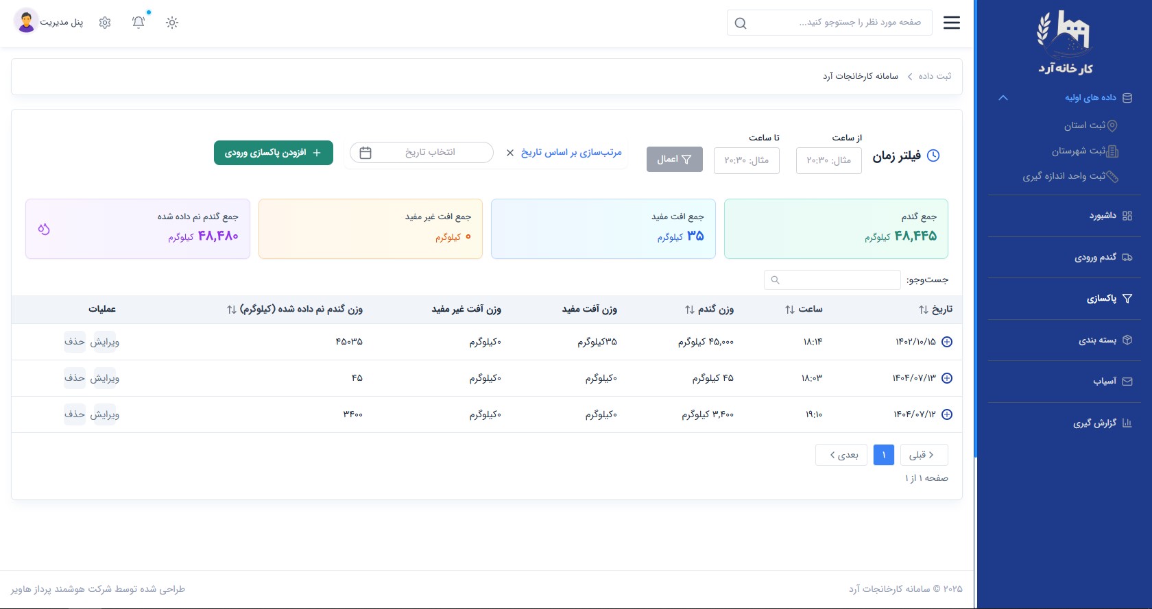
Task: Select پاکسازی sidebar item
Action: point(1109,299)
